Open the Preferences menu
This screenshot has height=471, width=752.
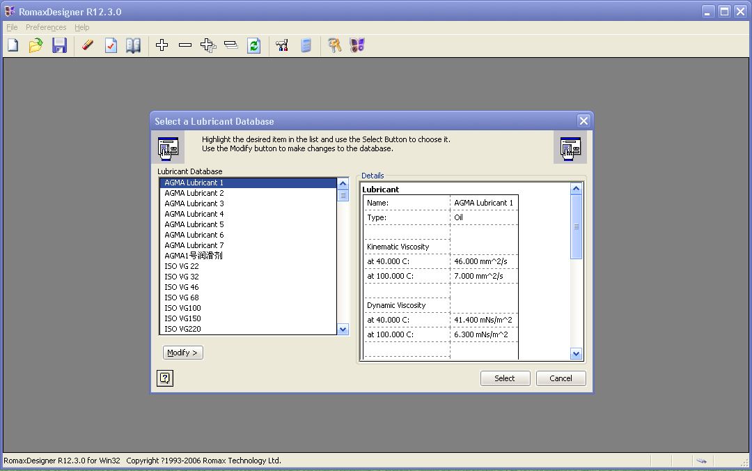pos(46,27)
